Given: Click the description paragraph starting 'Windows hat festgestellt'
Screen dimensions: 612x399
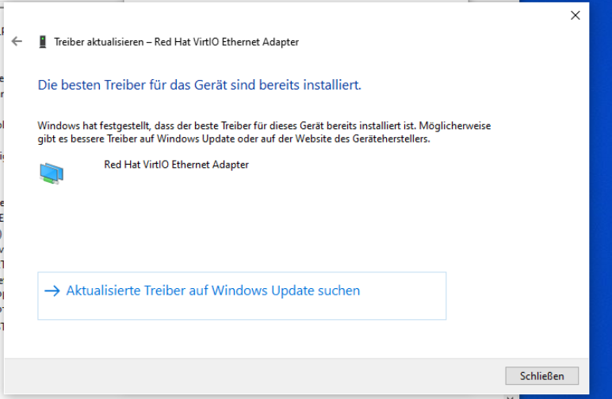Looking at the screenshot, I should pos(264,132).
